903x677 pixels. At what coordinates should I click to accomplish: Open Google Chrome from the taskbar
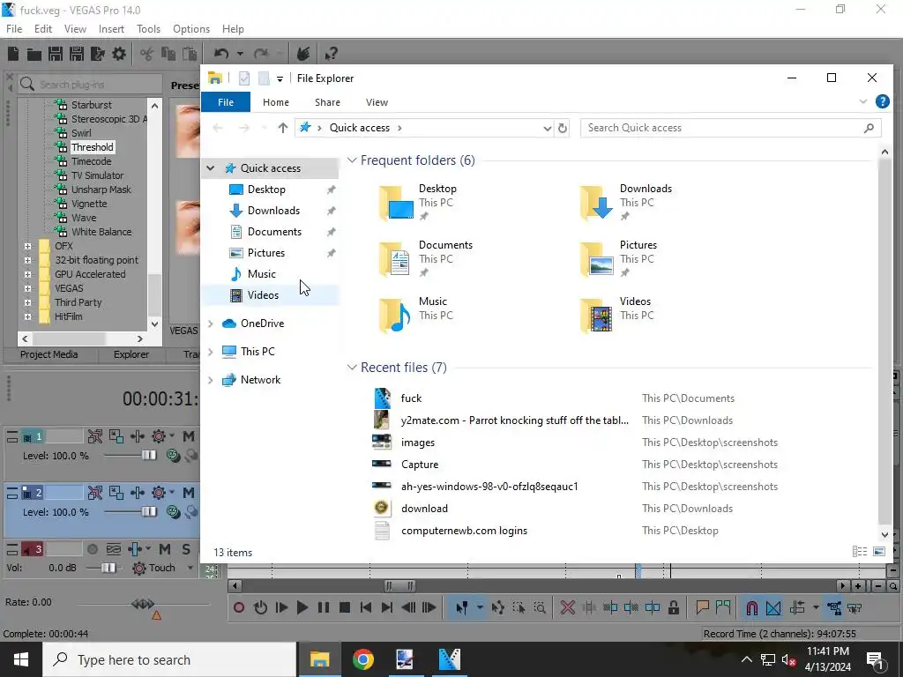[362, 659]
